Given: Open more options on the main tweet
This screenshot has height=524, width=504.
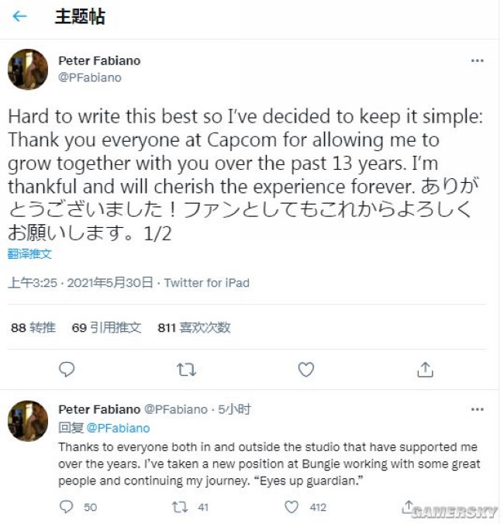Looking at the screenshot, I should point(478,60).
